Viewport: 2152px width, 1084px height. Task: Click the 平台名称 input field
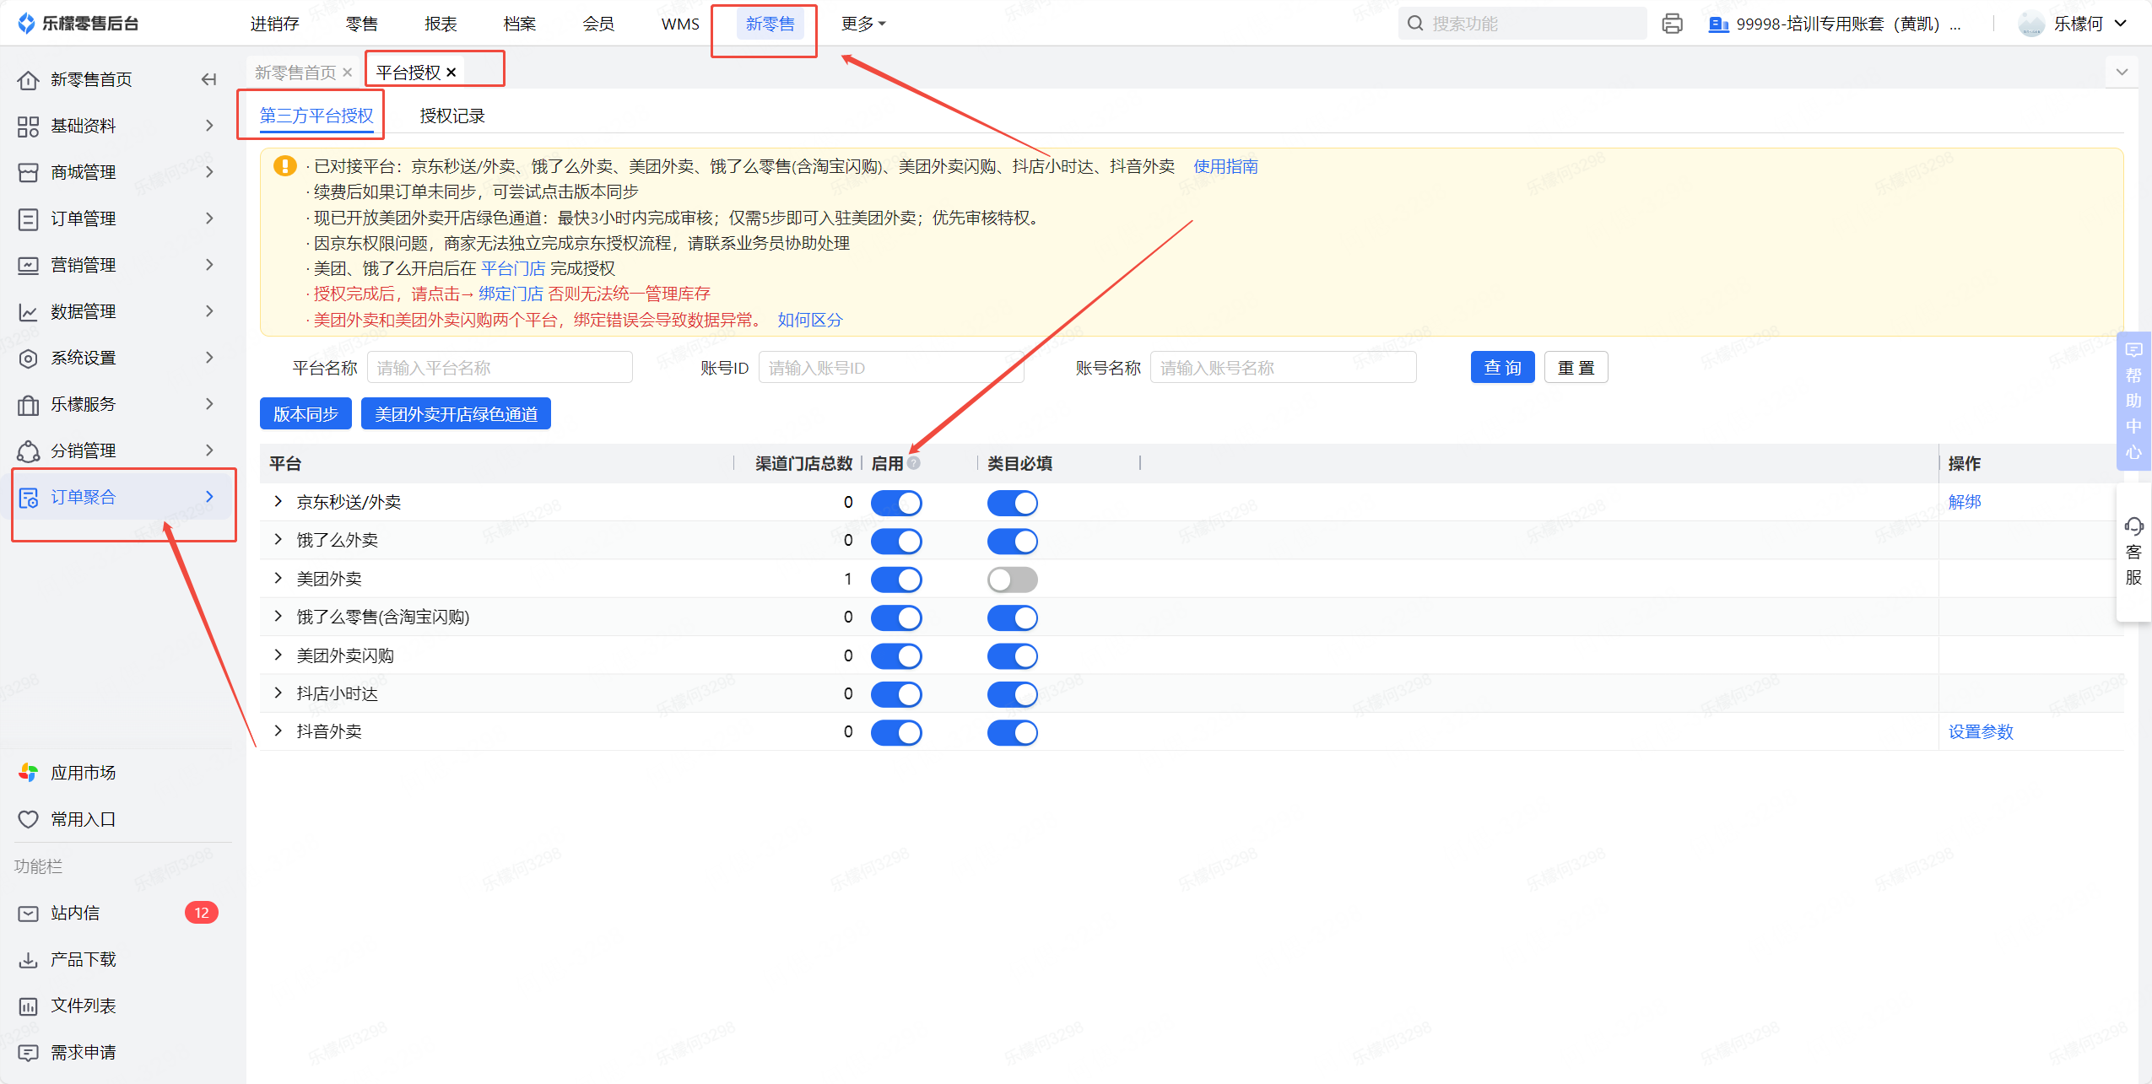[x=500, y=368]
